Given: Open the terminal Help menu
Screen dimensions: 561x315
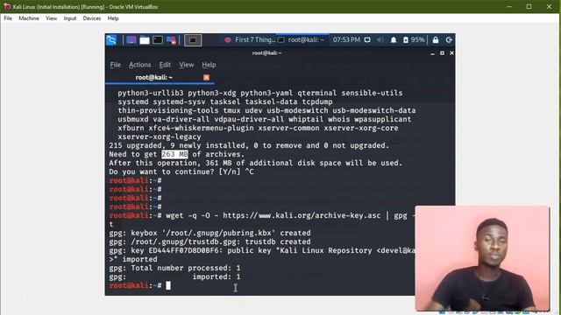Looking at the screenshot, I should 209,65.
